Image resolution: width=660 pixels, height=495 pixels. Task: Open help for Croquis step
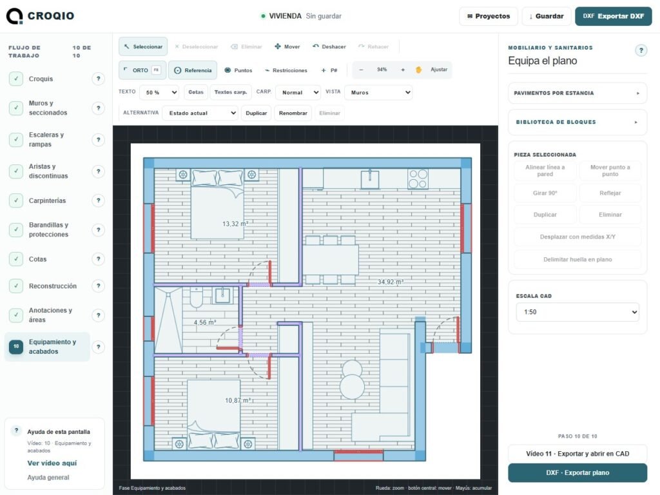pyautogui.click(x=98, y=79)
